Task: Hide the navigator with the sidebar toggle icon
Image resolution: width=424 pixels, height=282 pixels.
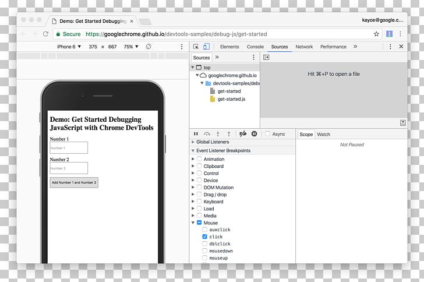Action: (266, 57)
